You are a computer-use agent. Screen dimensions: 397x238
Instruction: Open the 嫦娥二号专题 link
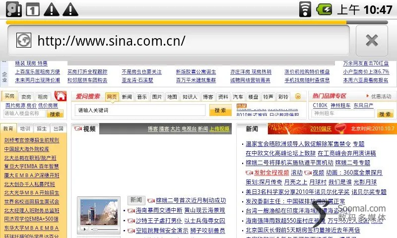pyautogui.click(x=353, y=163)
